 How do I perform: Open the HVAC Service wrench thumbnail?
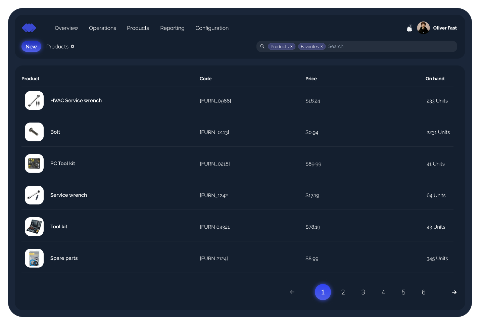[34, 100]
